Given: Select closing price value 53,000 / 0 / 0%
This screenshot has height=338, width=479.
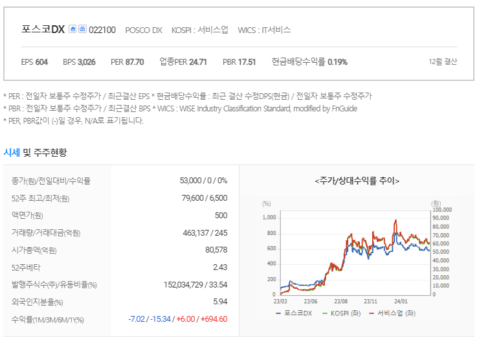Looking at the screenshot, I should tap(203, 181).
